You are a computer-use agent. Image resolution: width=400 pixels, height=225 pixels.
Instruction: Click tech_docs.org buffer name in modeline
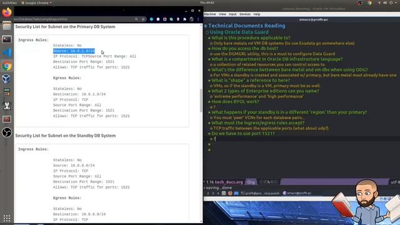tap(229, 182)
